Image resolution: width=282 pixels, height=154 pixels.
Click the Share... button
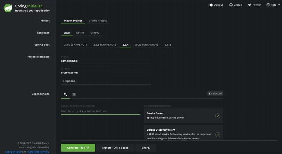[x=146, y=148]
